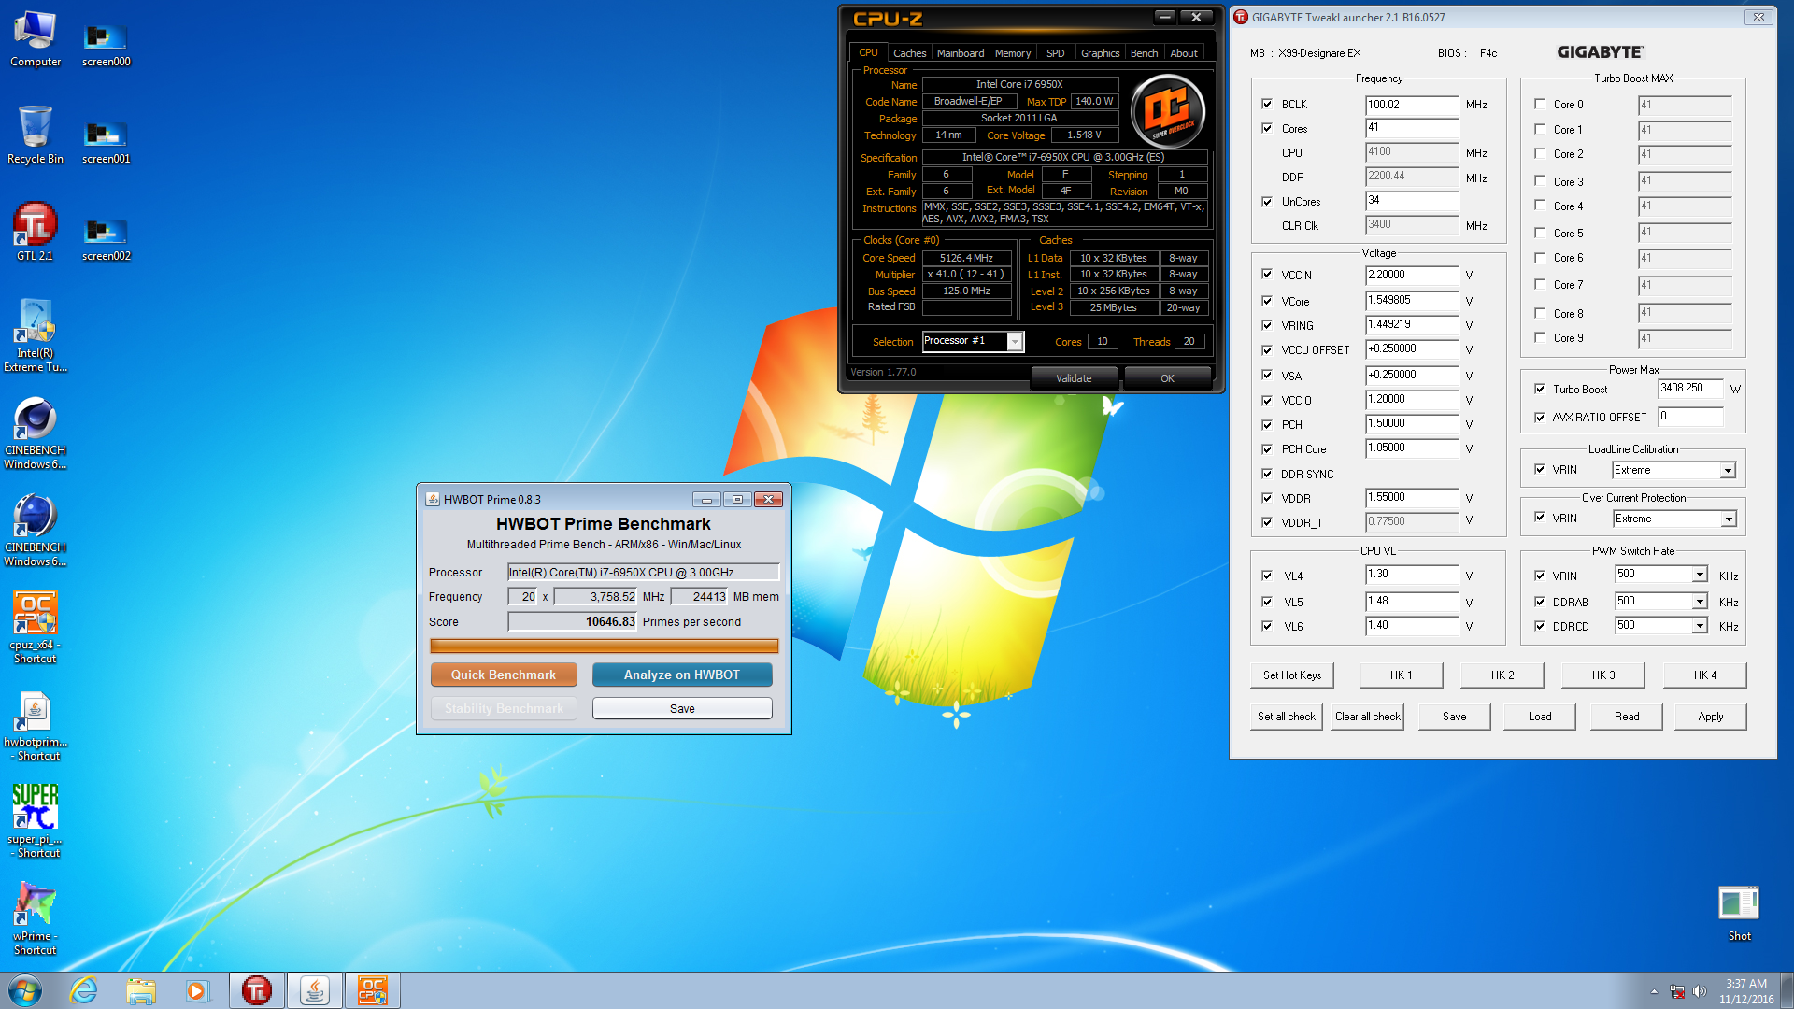Toggle the BCLK checkbox in TweakLauncher
1794x1009 pixels.
[x=1267, y=104]
